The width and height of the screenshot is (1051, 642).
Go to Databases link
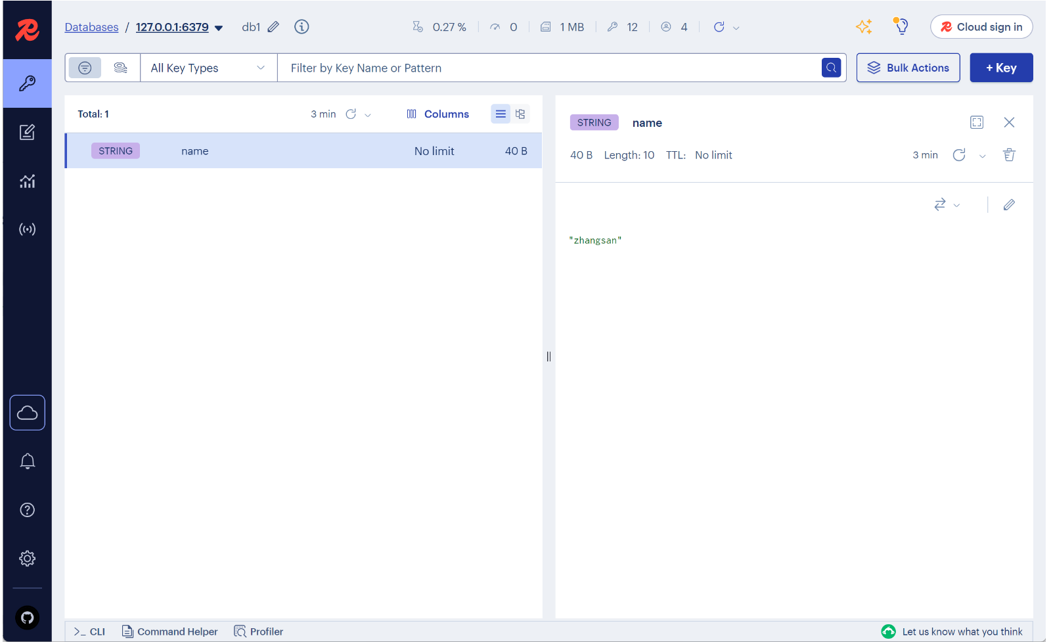pyautogui.click(x=91, y=27)
